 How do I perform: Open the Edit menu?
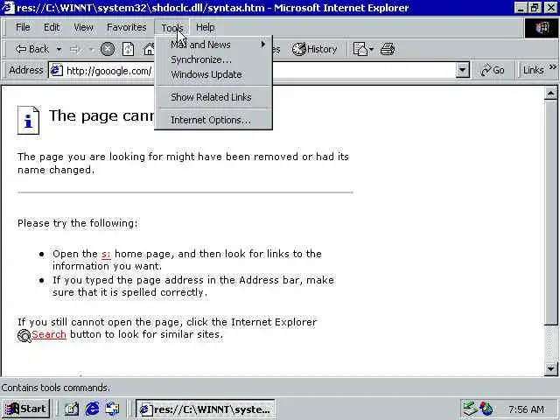[52, 27]
